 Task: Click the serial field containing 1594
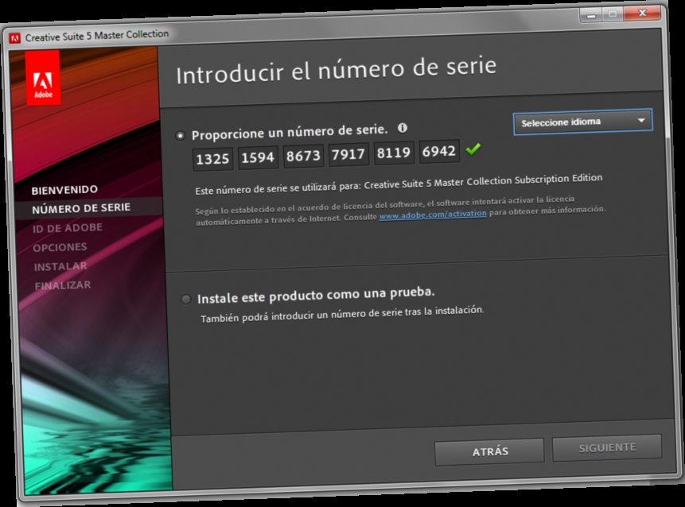(x=259, y=157)
